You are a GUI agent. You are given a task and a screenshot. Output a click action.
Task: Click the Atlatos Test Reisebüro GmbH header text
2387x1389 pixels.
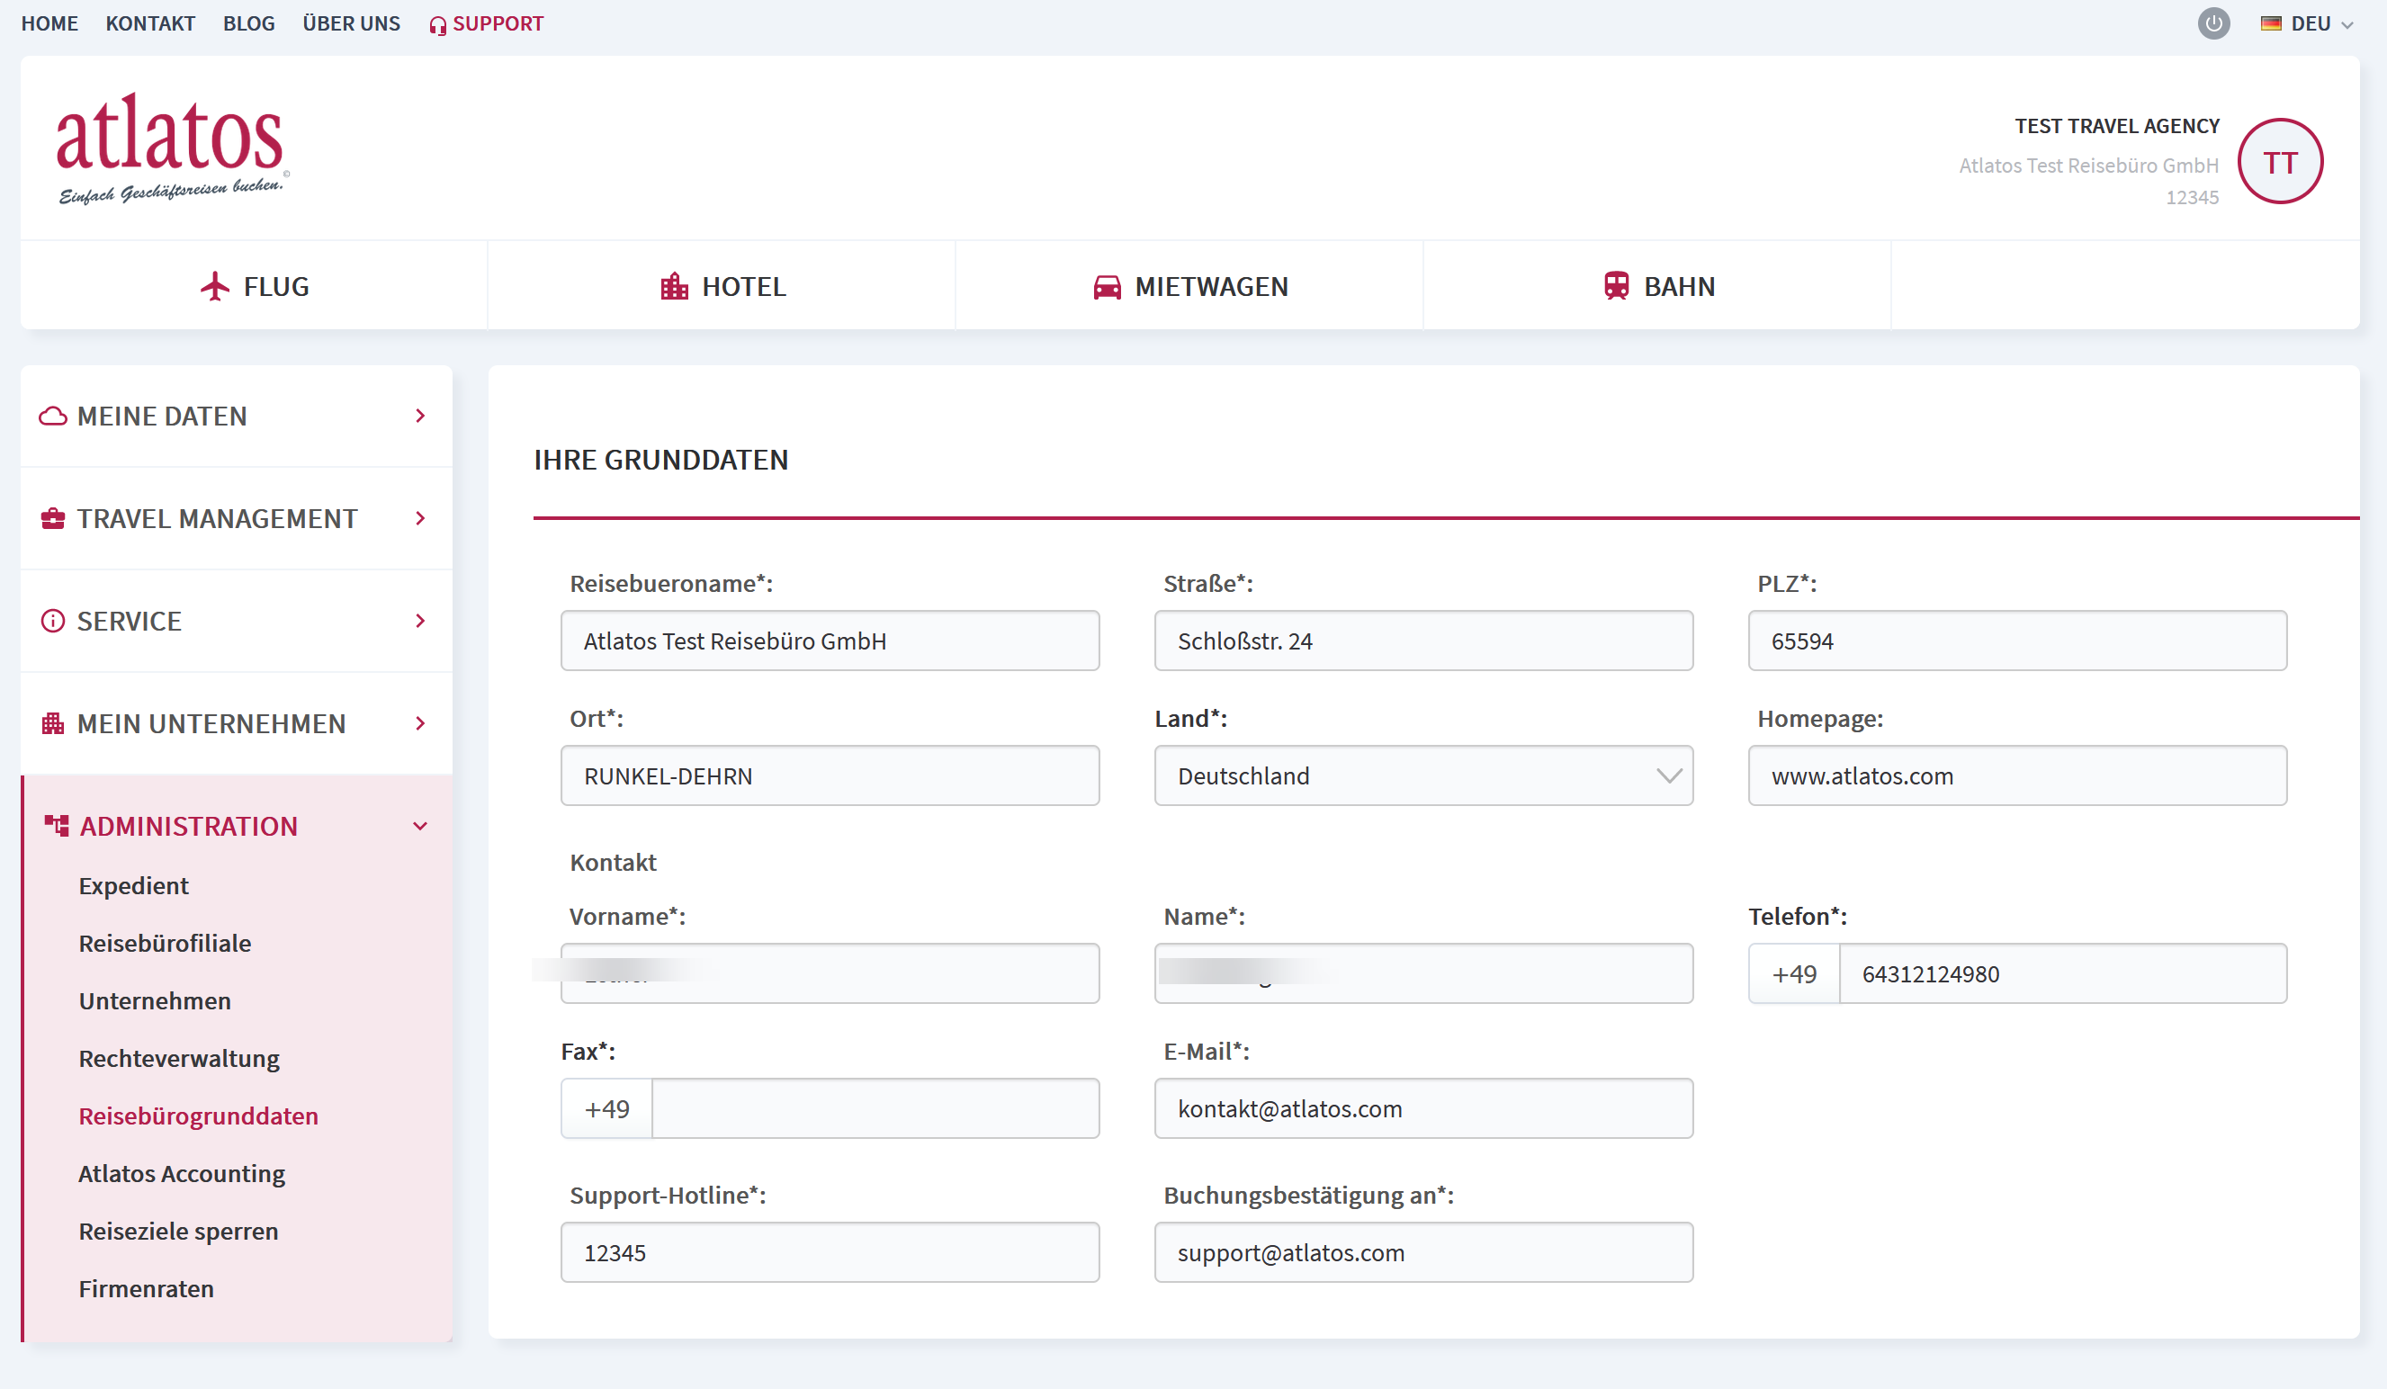2087,166
